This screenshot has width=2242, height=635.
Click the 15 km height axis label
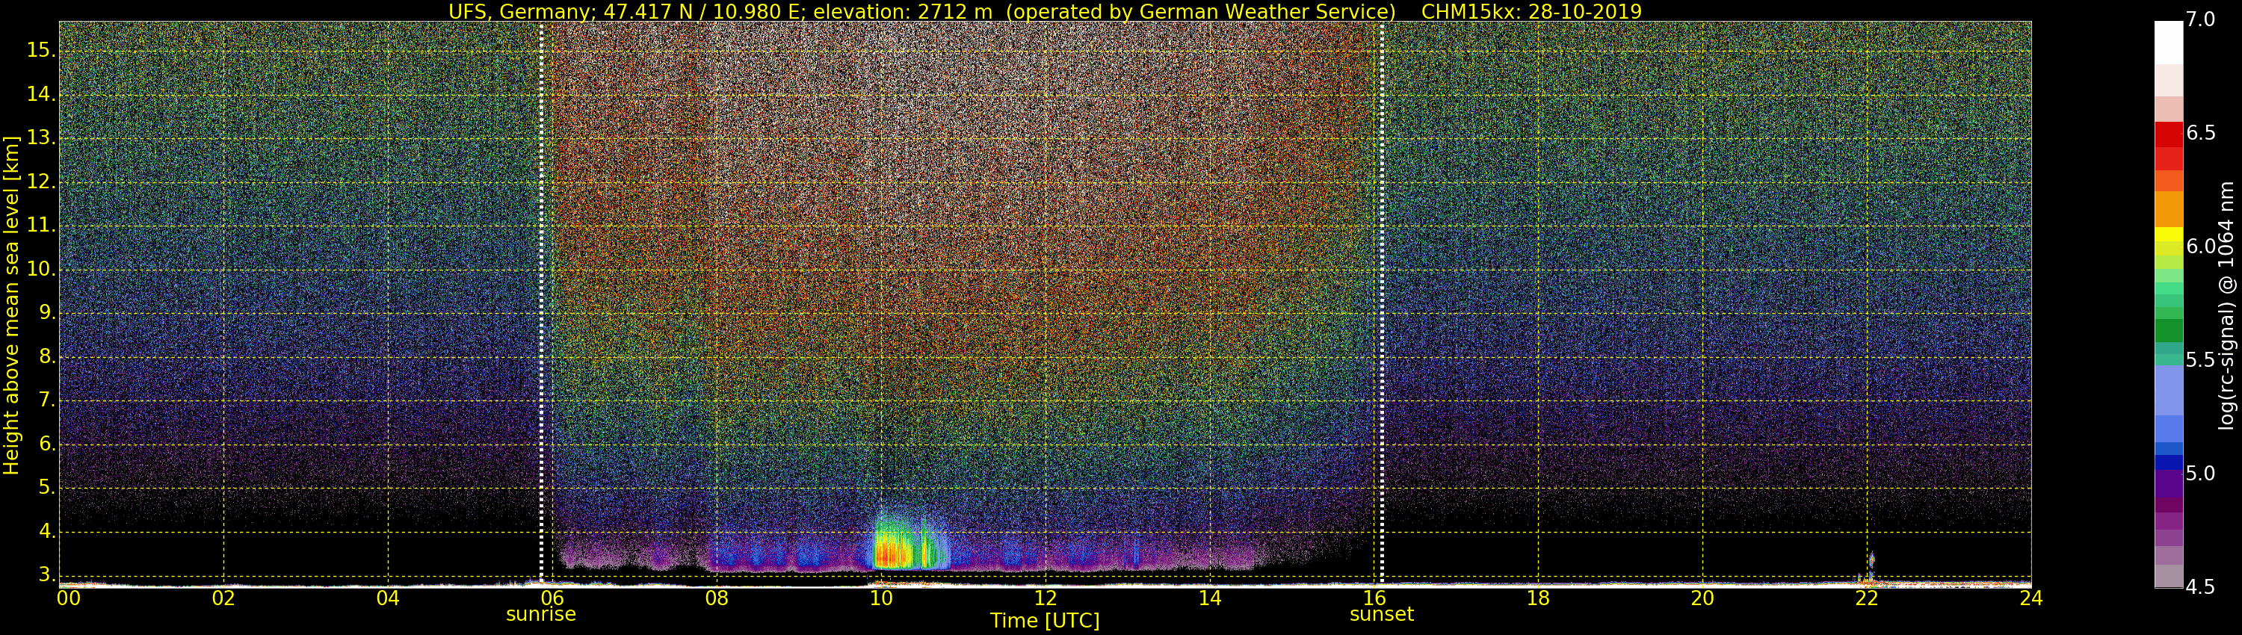pos(40,51)
